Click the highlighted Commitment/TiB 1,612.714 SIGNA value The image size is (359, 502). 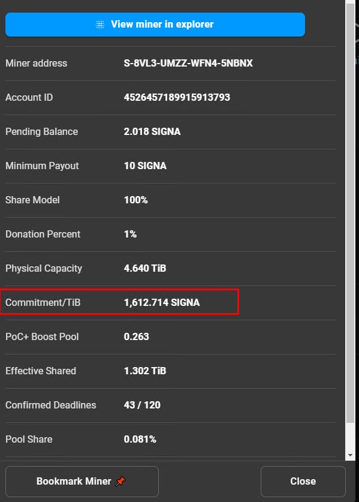coord(162,302)
